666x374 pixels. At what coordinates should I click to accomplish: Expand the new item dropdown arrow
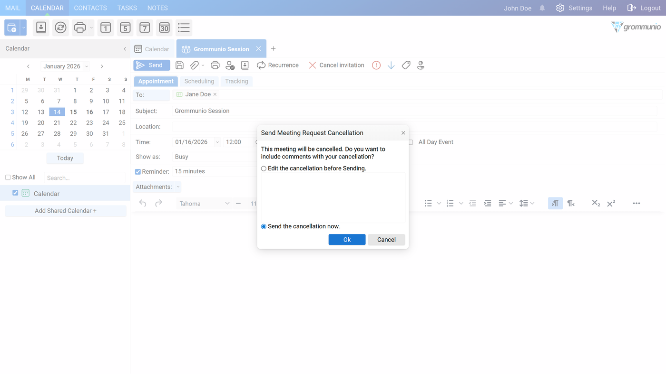pyautogui.click(x=23, y=28)
